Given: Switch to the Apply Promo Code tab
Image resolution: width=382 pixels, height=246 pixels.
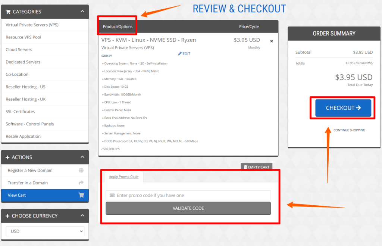Looking at the screenshot, I should tap(123, 177).
